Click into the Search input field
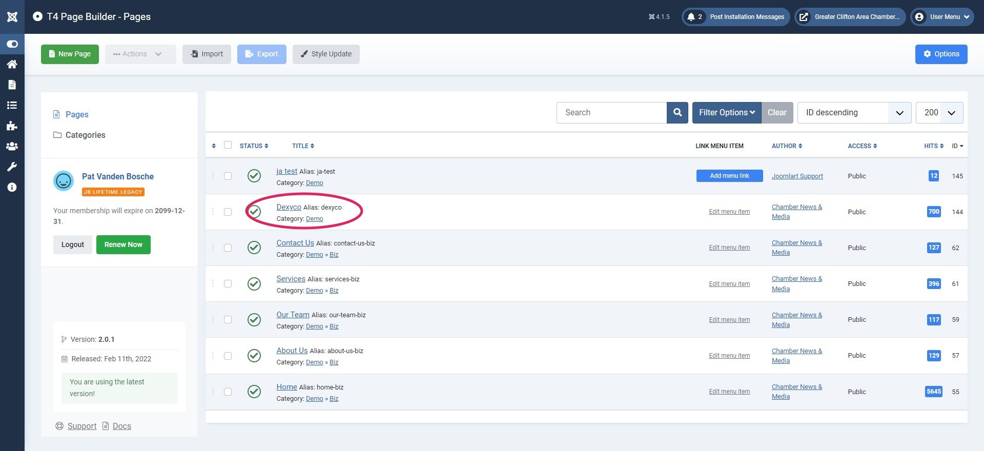The image size is (984, 451). pyautogui.click(x=611, y=113)
